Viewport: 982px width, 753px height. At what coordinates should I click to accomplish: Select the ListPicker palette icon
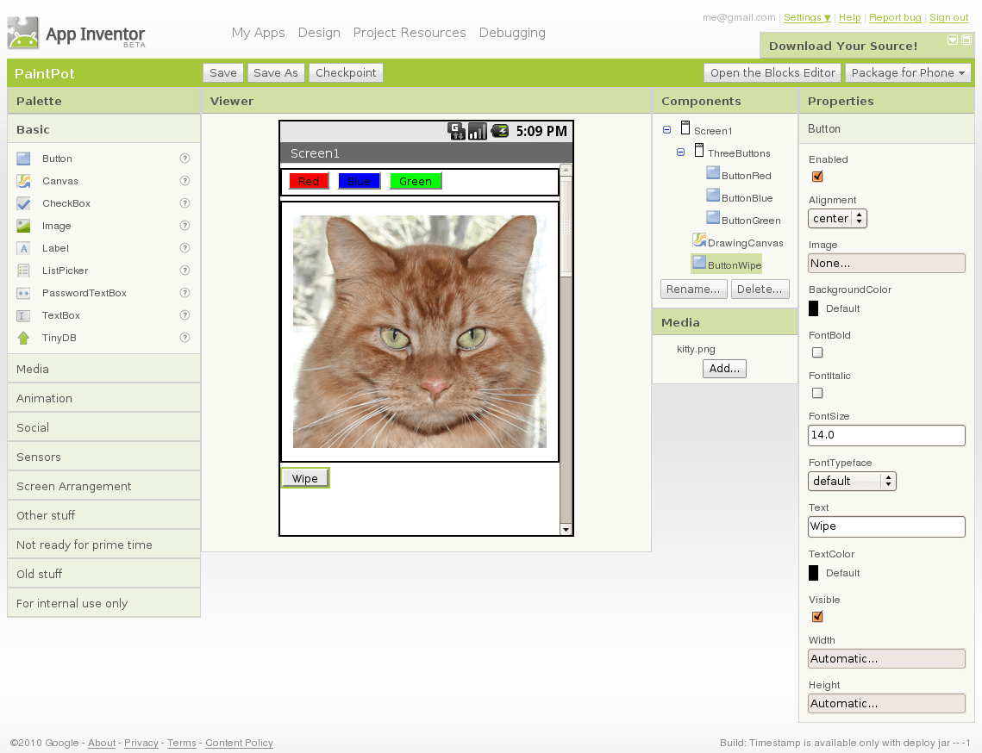22,271
